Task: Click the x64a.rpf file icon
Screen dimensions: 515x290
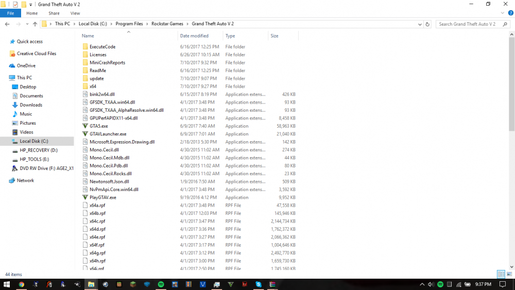Action: pyautogui.click(x=85, y=205)
